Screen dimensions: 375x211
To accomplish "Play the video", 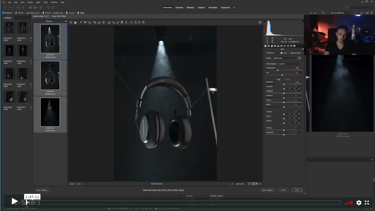I will pyautogui.click(x=15, y=201).
